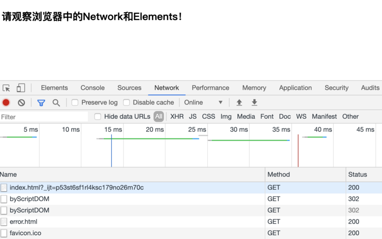Stop recording network log red button

click(6, 103)
